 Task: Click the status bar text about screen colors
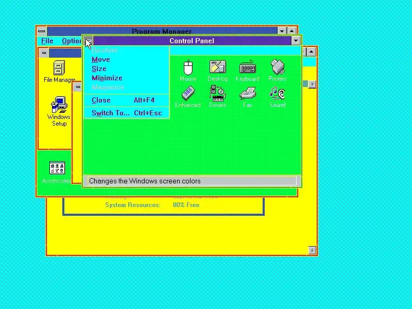tap(145, 181)
